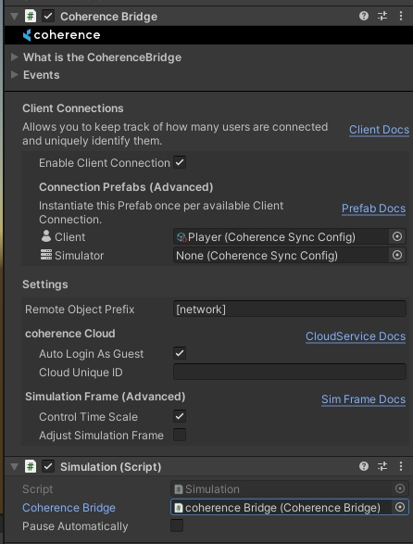Collapse the Coherence Bridge component
413x544 pixels.
14,17
